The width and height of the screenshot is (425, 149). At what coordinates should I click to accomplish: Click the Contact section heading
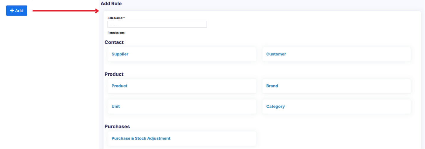(x=114, y=42)
